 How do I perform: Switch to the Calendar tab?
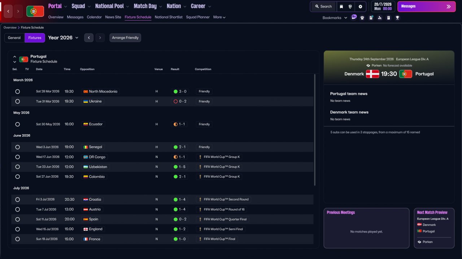[x=94, y=17]
